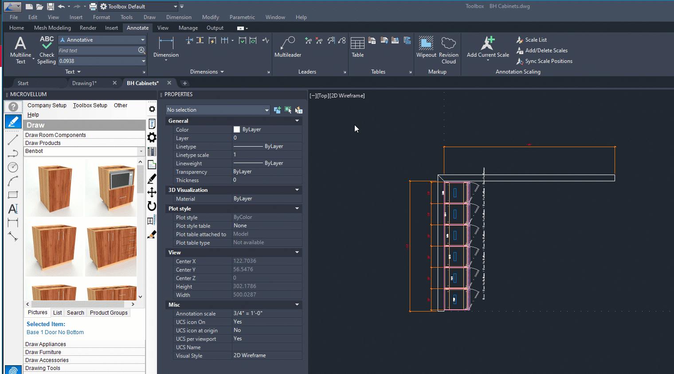The image size is (674, 374).
Task: Open the Annotative text style dropdown
Action: 143,40
